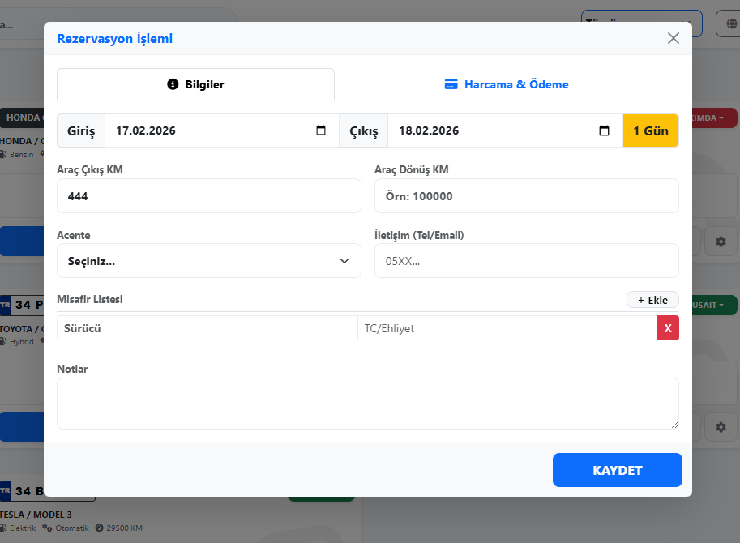Click + Ekle to add a guest
740x543 pixels.
(x=652, y=300)
